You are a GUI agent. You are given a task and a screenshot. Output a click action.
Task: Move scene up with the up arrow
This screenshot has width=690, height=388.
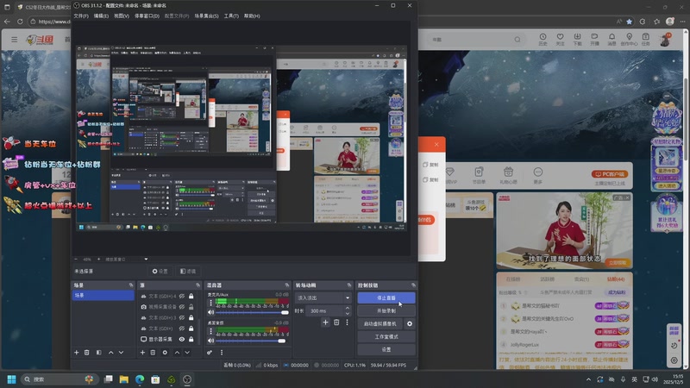point(111,353)
